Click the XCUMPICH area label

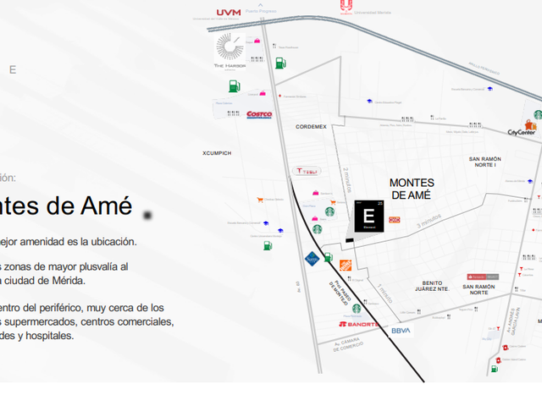point(217,153)
